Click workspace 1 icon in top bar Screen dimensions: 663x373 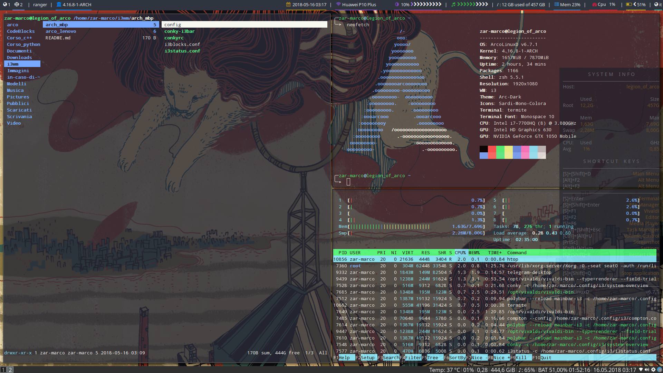(x=5, y=4)
